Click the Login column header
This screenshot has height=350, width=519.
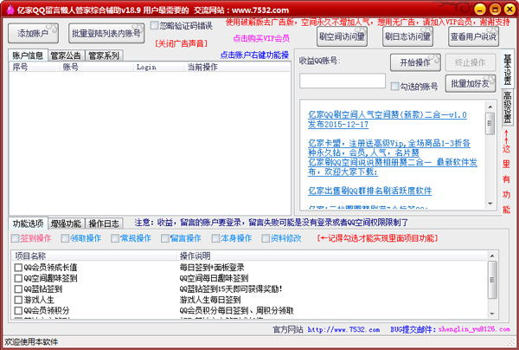159,68
